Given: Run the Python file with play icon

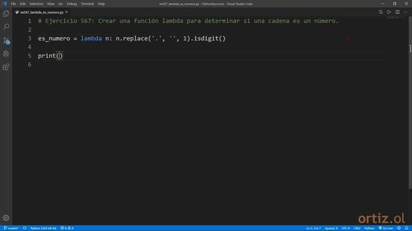Looking at the screenshot, I should [x=389, y=12].
